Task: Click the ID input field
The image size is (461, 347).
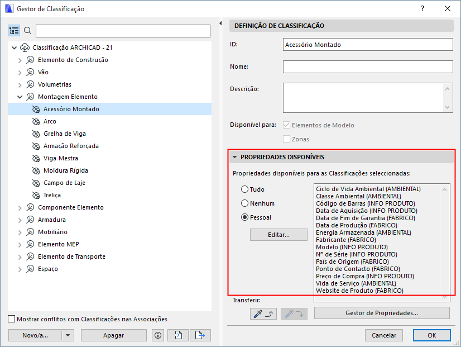Action: 368,45
